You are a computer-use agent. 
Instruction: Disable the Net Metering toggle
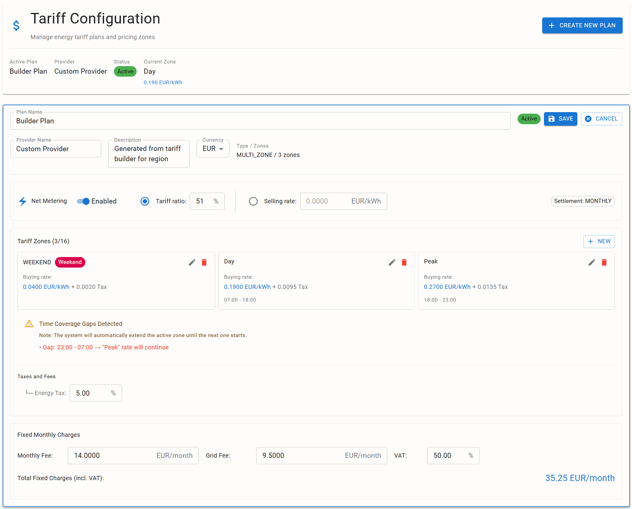click(83, 201)
